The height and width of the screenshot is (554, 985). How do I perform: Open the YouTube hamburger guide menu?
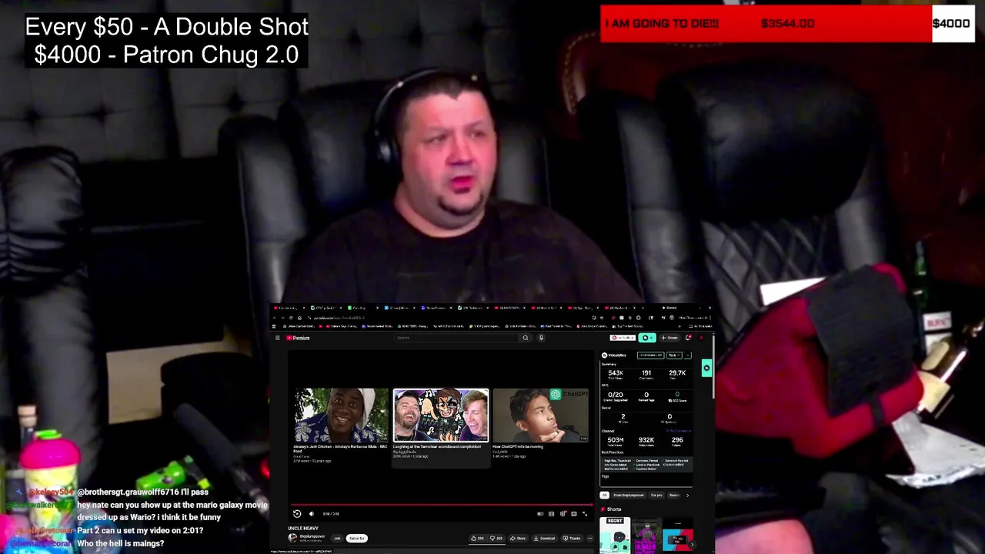click(x=277, y=338)
